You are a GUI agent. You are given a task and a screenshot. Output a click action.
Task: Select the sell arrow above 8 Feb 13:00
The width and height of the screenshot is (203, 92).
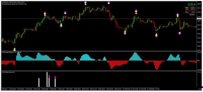click(x=85, y=2)
